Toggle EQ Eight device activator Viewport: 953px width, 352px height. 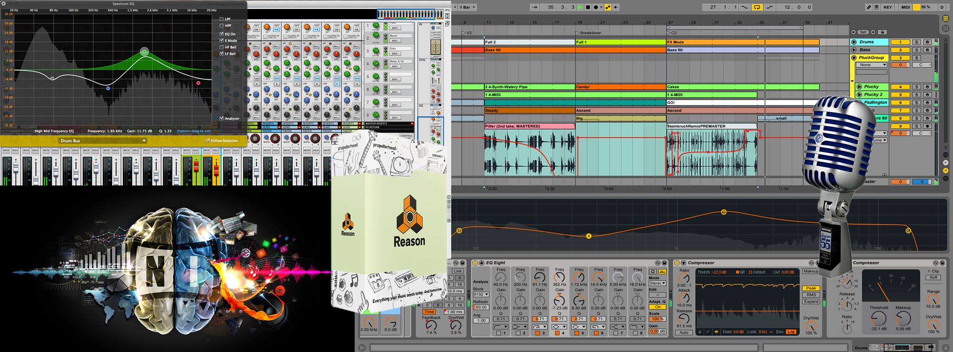coord(475,263)
